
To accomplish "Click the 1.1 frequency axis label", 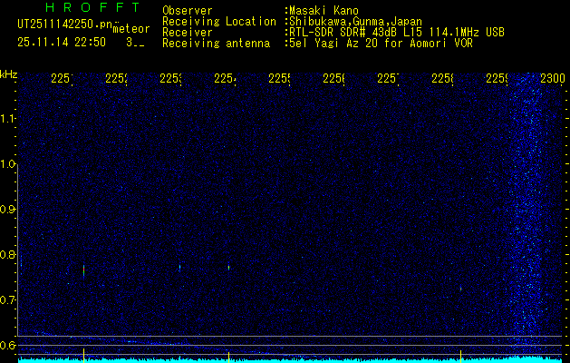I will [7, 119].
